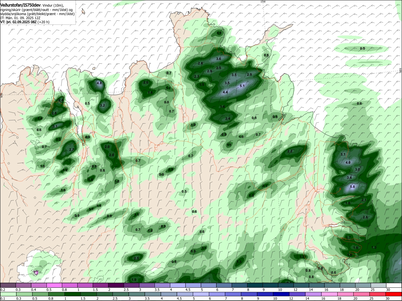Click the 2.1 precipitation value on the map
The height and width of the screenshot is (301, 402).
[x=364, y=200]
